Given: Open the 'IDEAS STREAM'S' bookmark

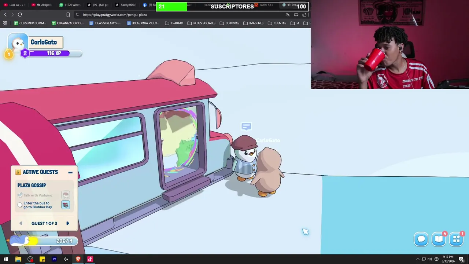Looking at the screenshot, I should pos(105,23).
